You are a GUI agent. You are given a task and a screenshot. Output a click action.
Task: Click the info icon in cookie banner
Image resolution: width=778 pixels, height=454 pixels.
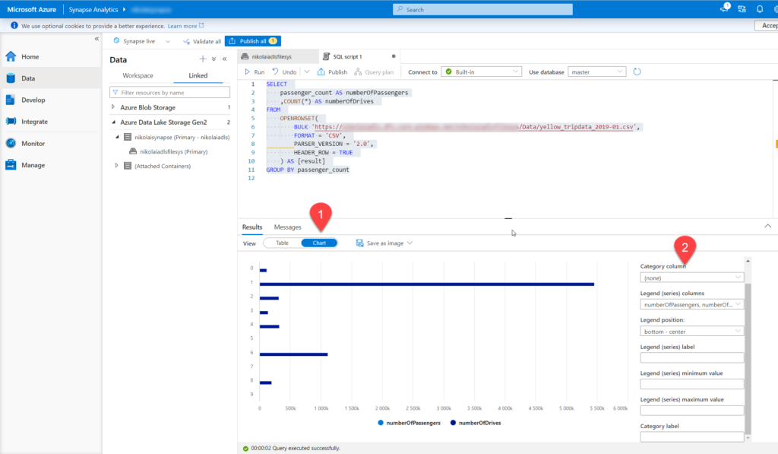coord(14,26)
